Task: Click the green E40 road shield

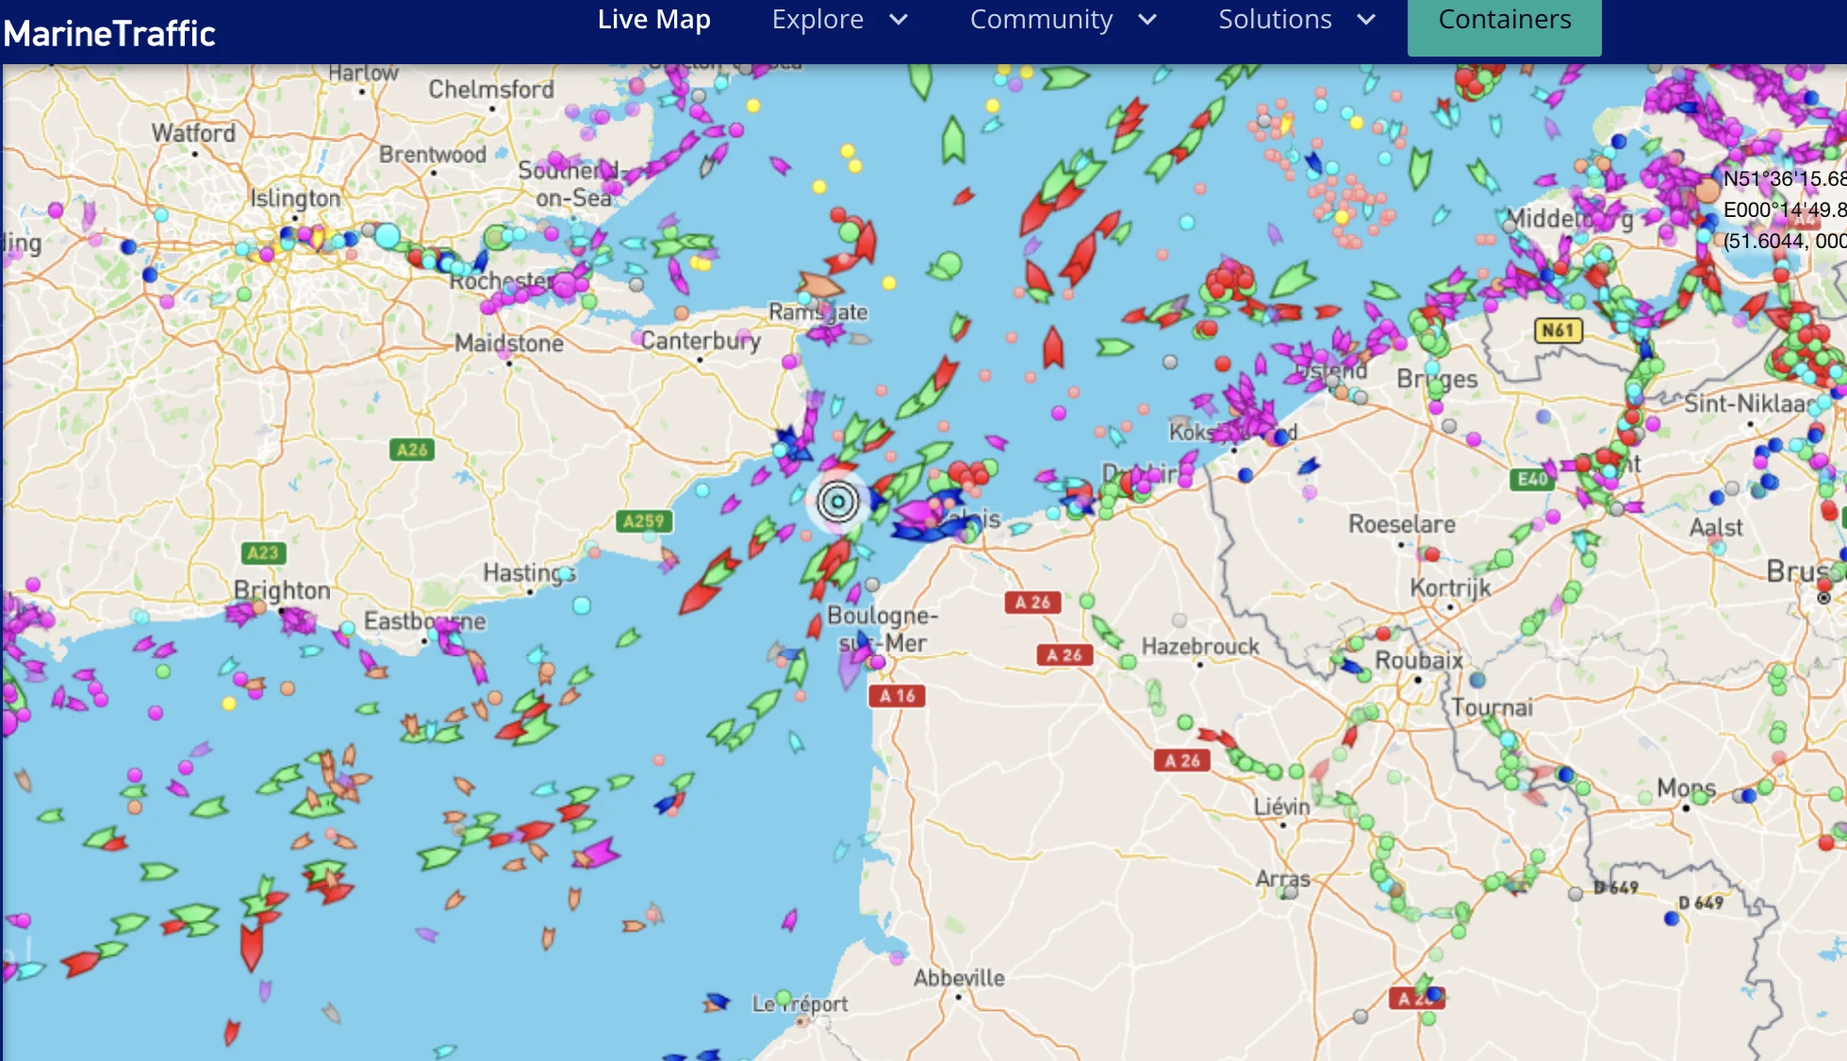Action: click(x=1531, y=479)
